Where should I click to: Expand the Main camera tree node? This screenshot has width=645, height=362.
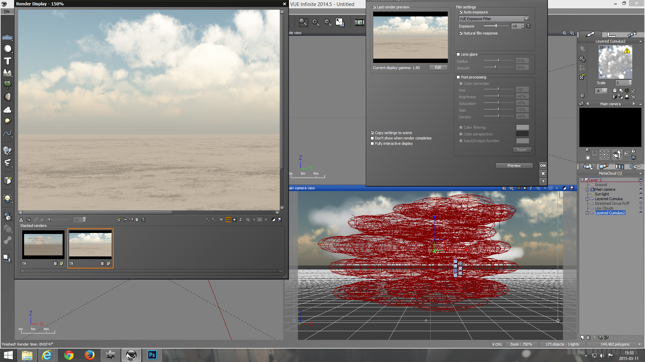click(587, 189)
